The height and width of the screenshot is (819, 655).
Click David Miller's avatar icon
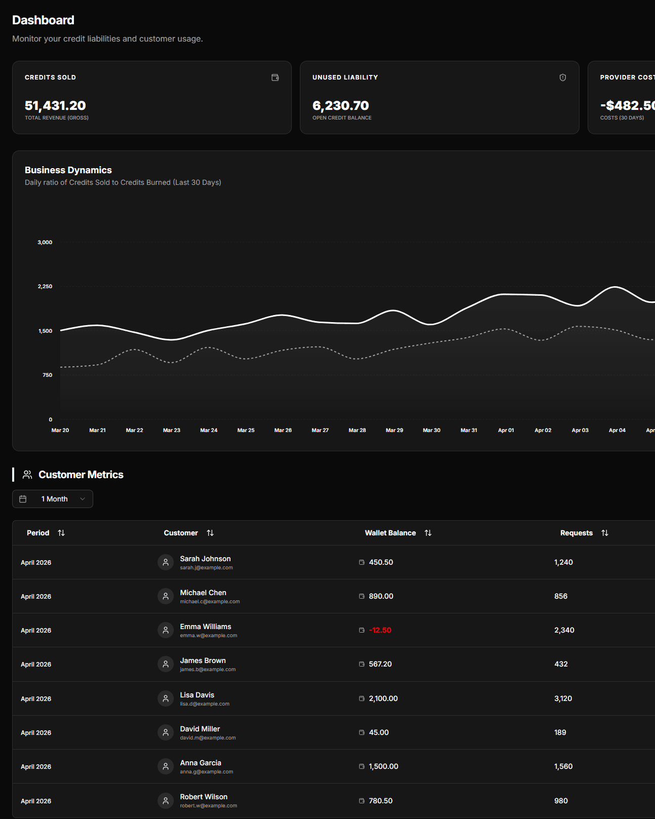tap(166, 732)
